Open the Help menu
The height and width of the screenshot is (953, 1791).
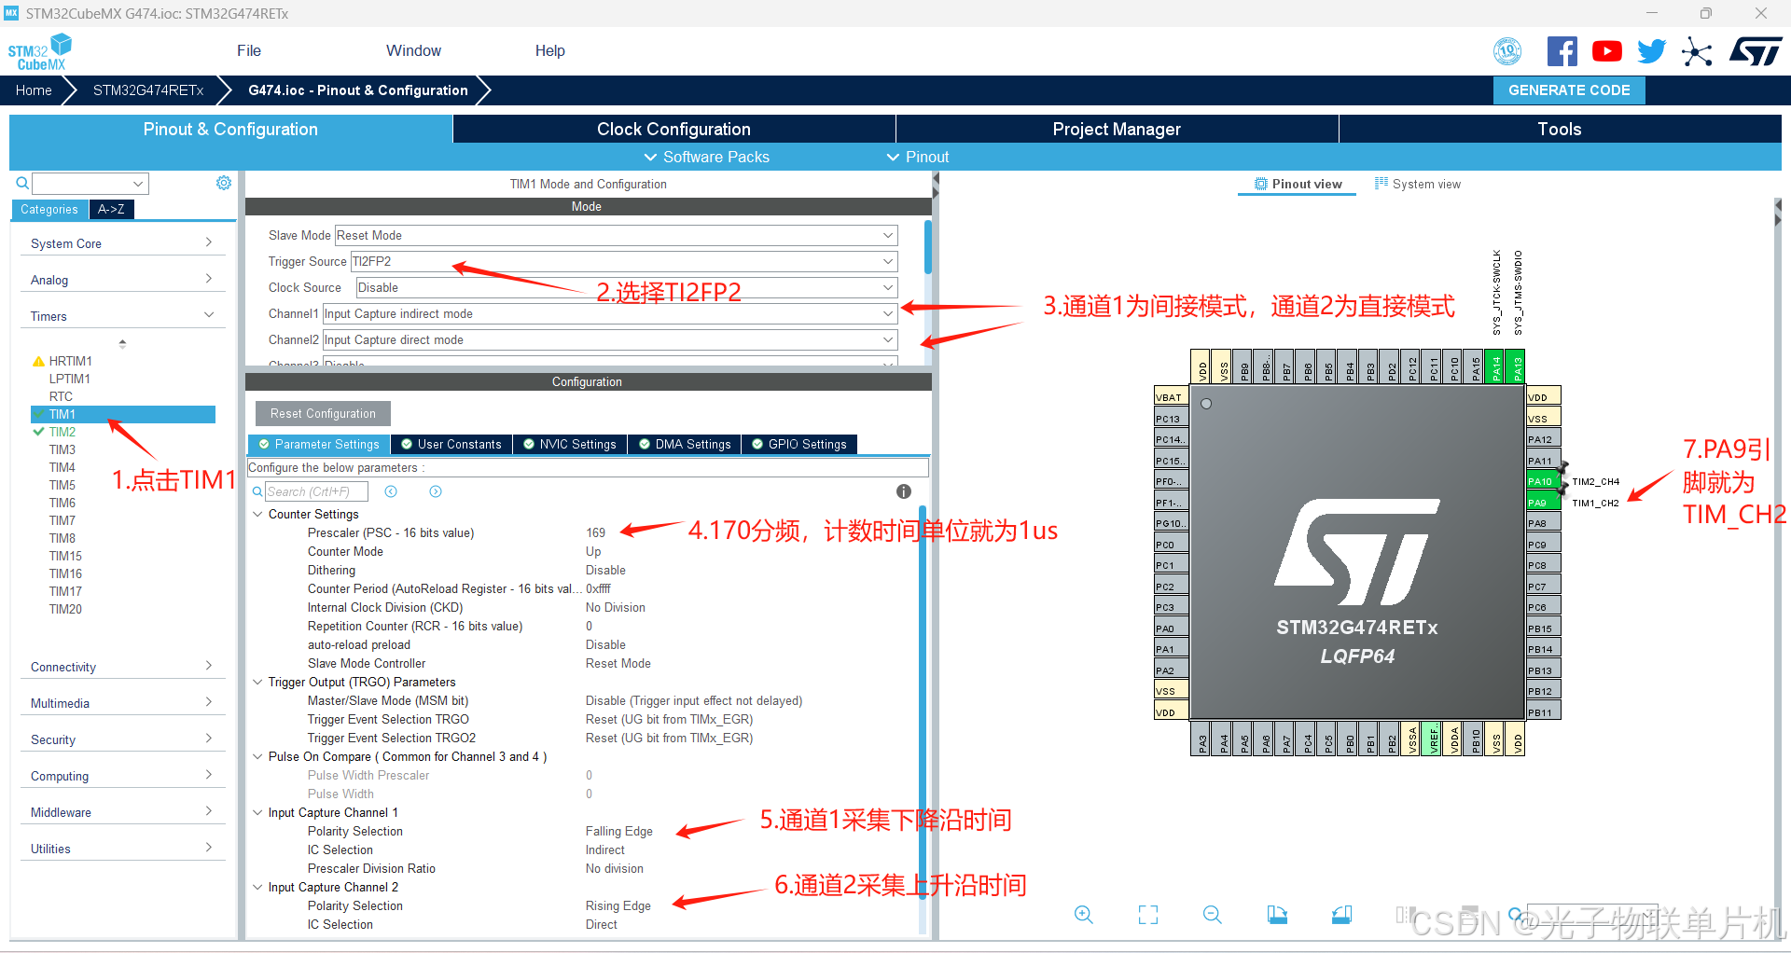click(549, 50)
